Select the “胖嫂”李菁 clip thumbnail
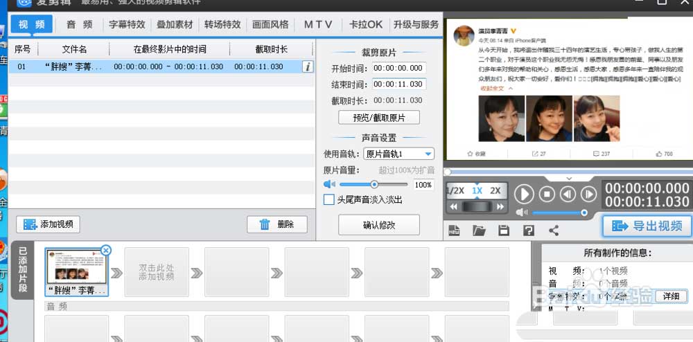 click(76, 272)
